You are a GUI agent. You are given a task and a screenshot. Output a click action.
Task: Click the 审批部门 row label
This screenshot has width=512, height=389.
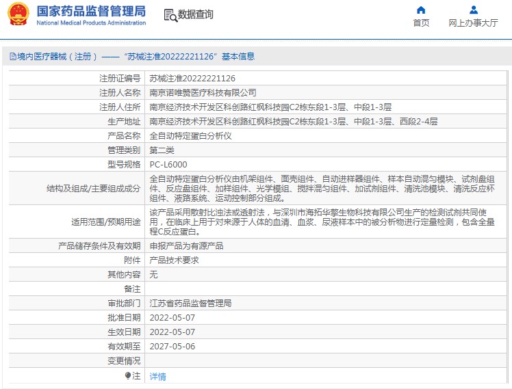124,304
